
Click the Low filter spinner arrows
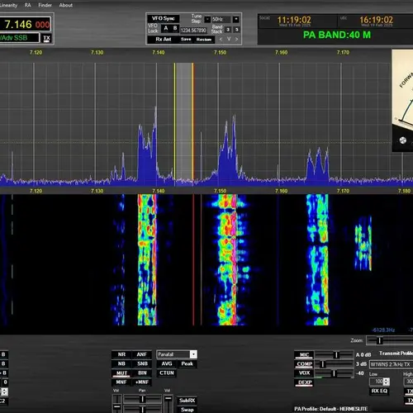pos(387,382)
